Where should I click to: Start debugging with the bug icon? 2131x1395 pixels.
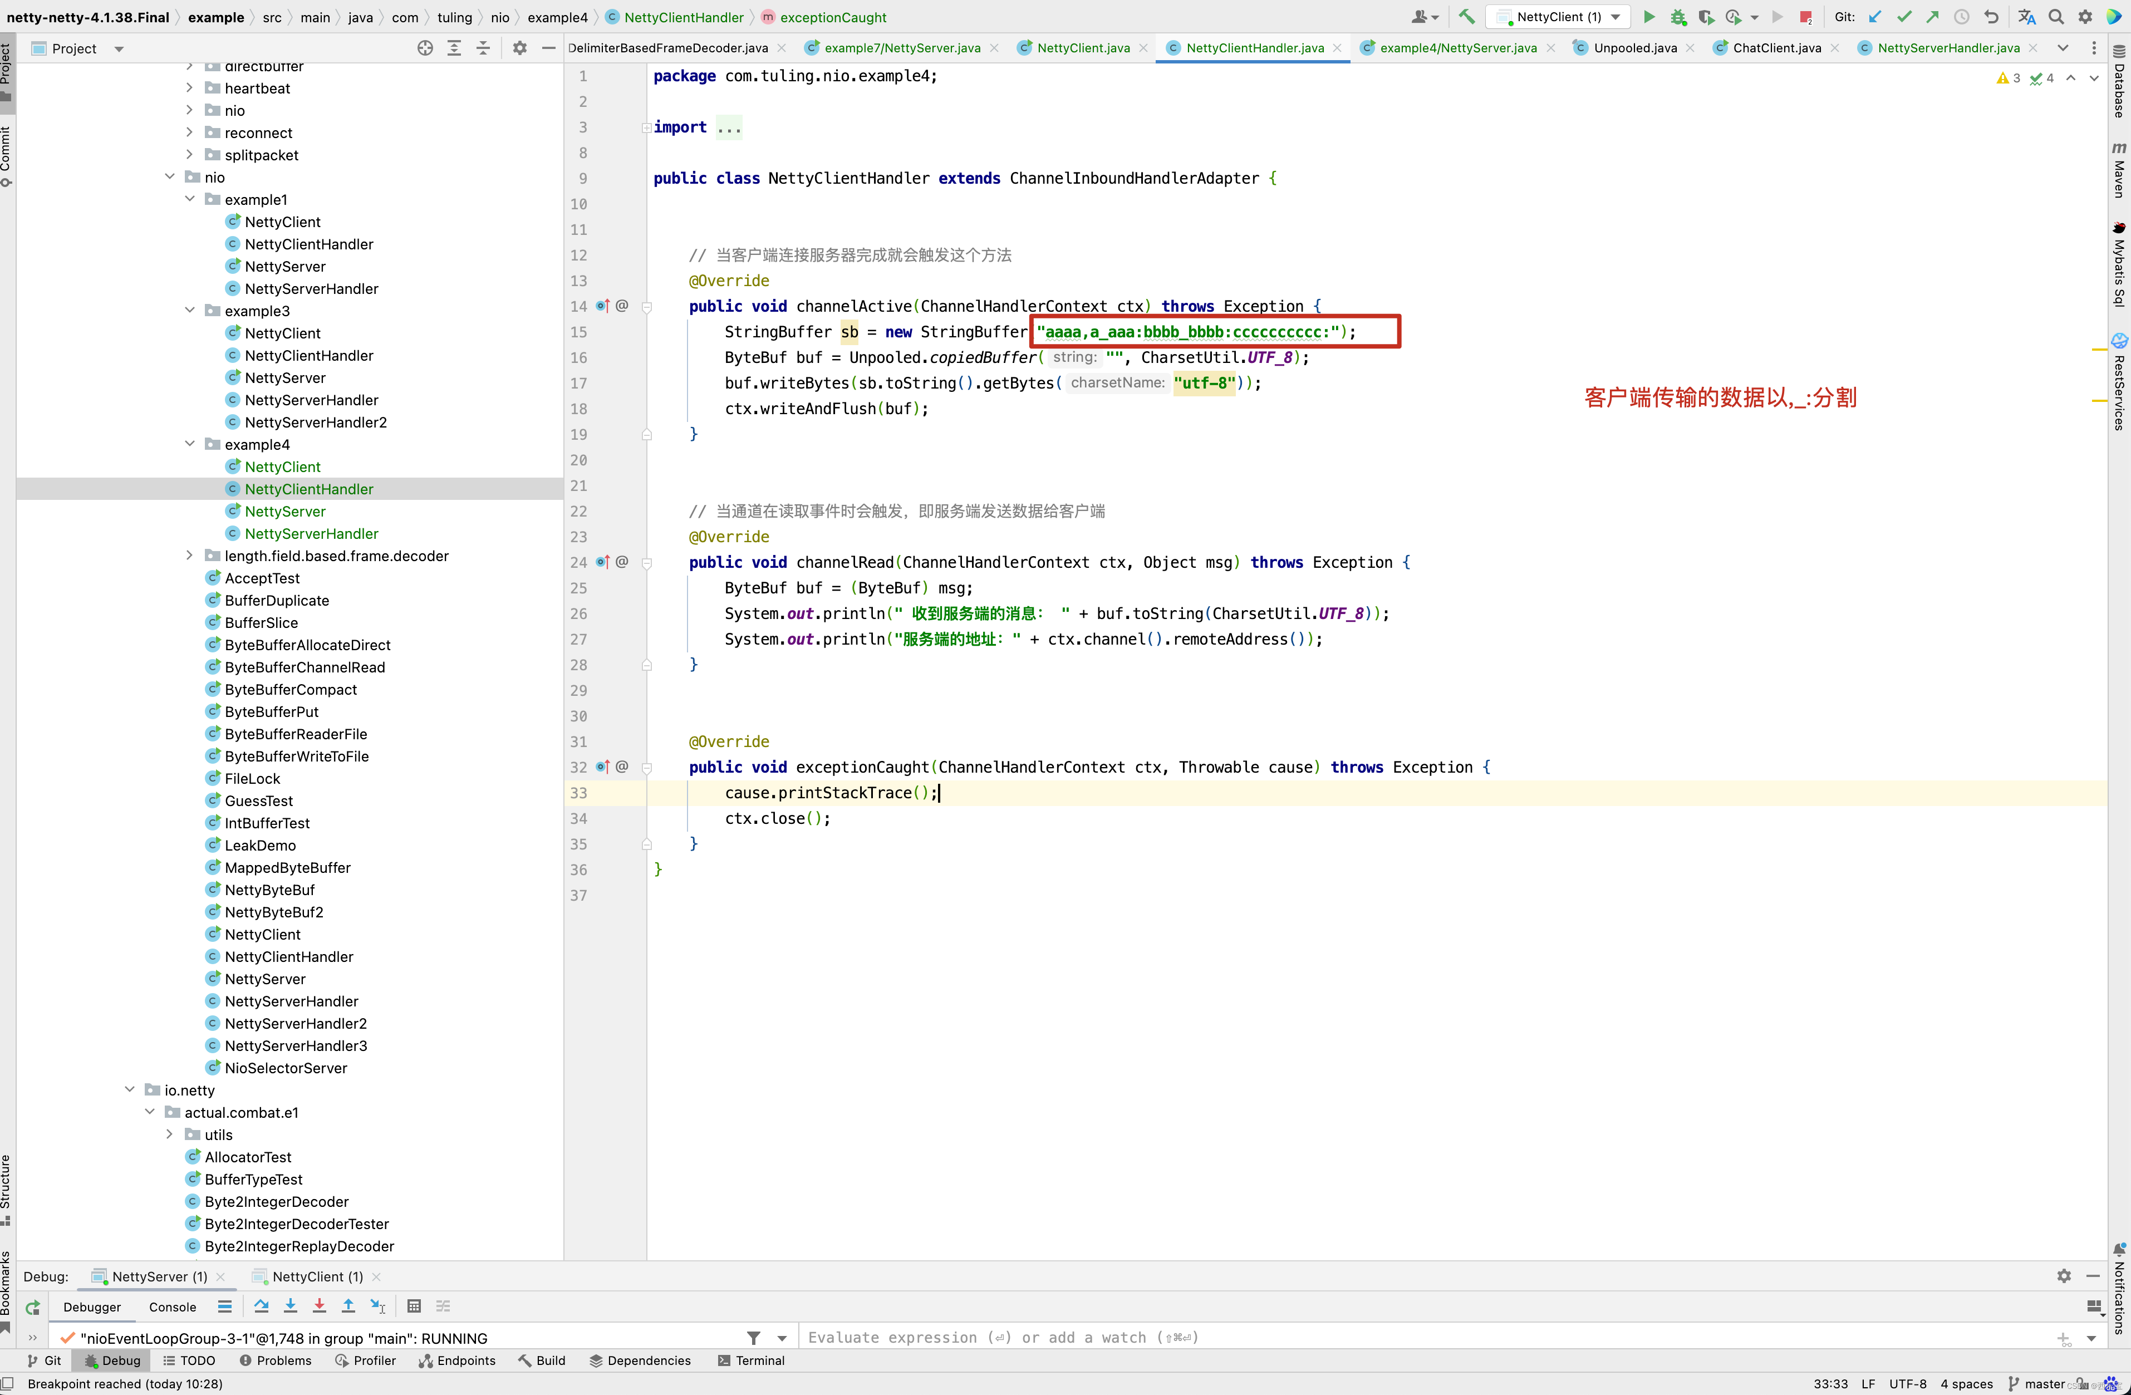[1678, 17]
